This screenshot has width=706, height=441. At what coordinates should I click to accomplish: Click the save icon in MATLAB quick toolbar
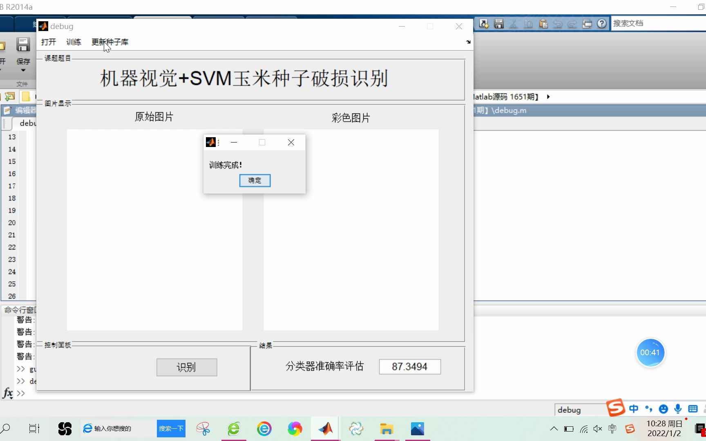(x=498, y=24)
